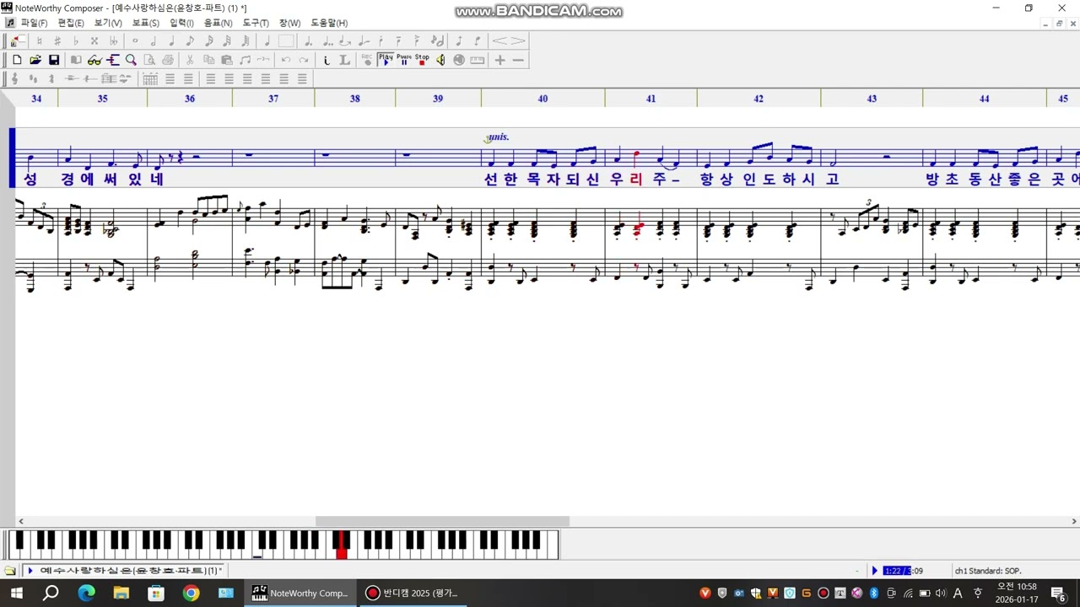This screenshot has height=607, width=1080.
Task: Click the right arrow of horizontal scrollbar
Action: 1073,521
